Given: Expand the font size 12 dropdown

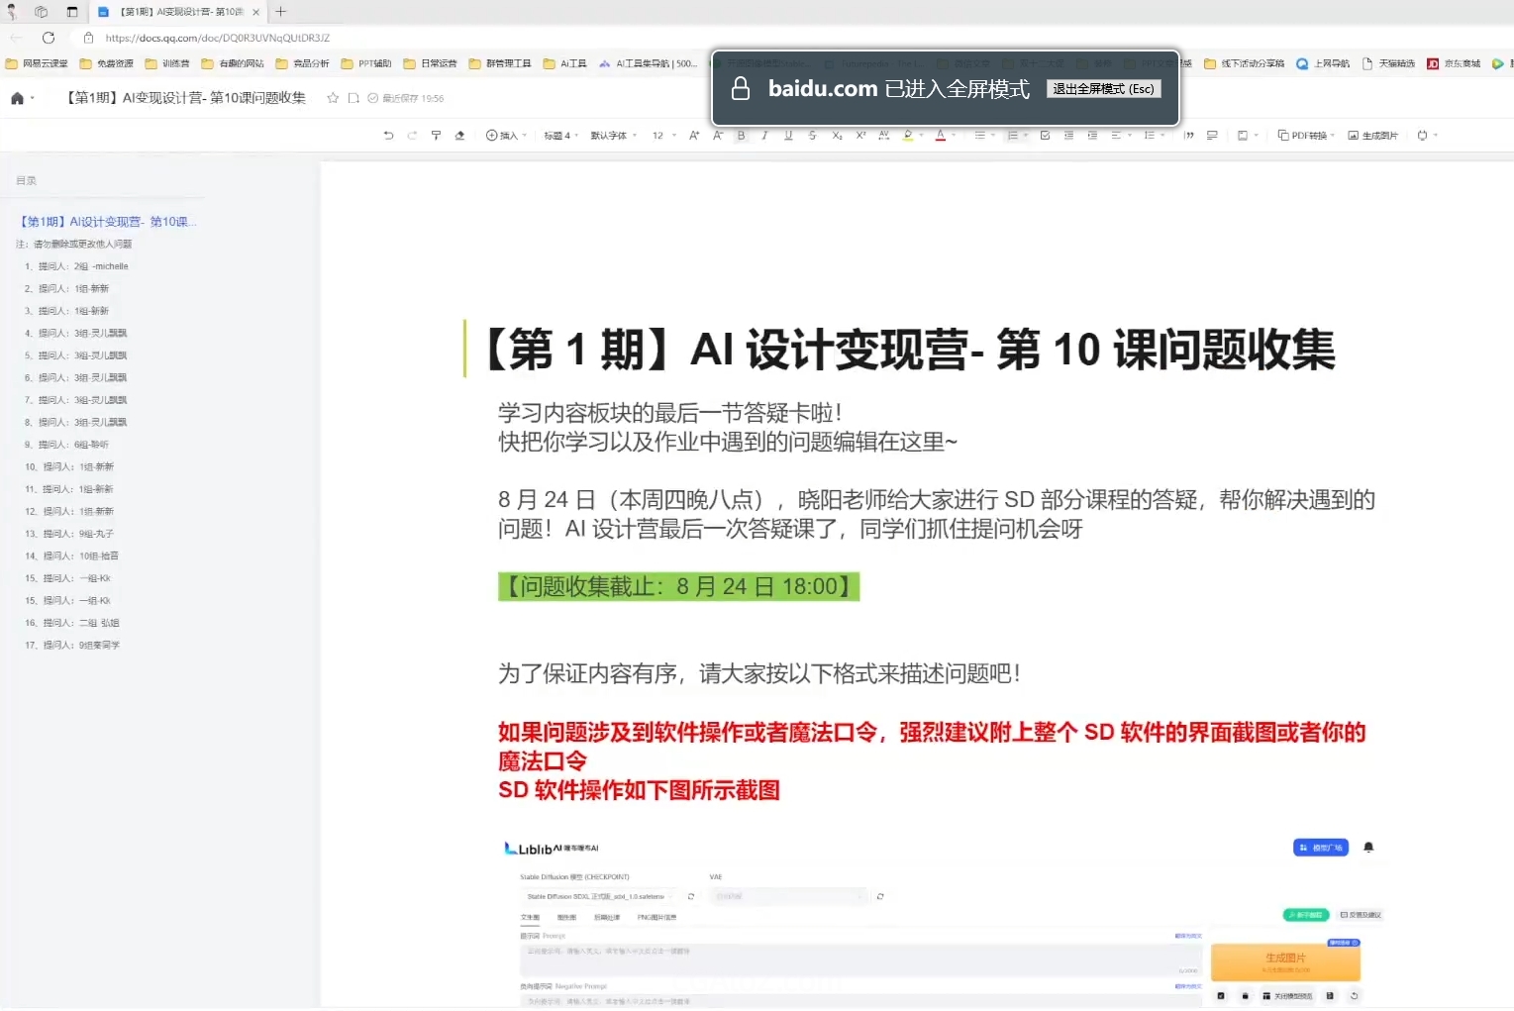Looking at the screenshot, I should 663,136.
